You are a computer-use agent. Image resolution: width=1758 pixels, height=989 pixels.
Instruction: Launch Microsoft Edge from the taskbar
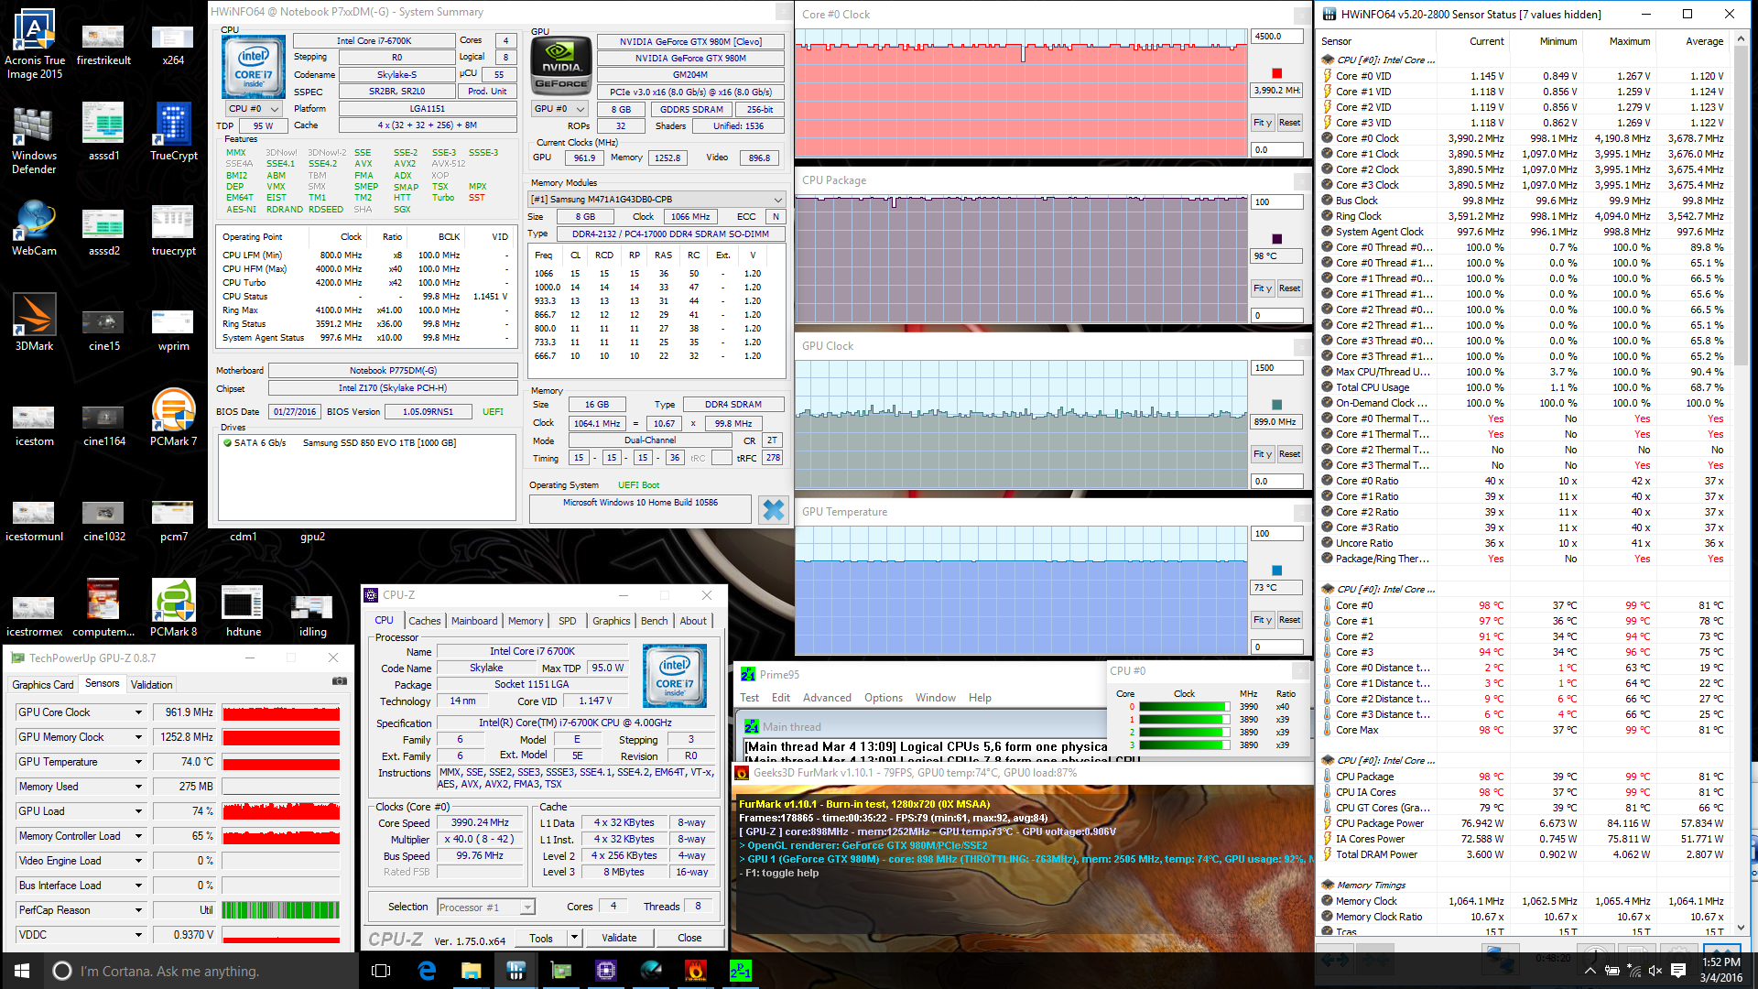(x=427, y=971)
